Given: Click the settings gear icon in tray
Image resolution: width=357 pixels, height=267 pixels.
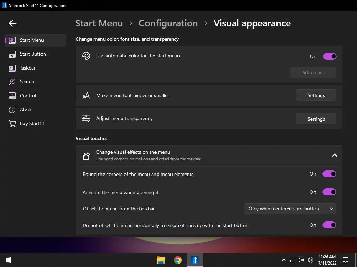Looking at the screenshot, I should pos(311,260).
